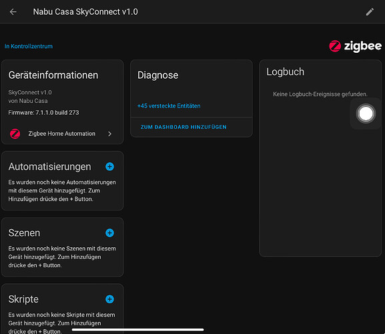Open Zigbee Home Automation integration entry
Screen dimensions: 385x334
(x=62, y=134)
